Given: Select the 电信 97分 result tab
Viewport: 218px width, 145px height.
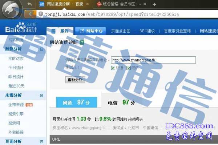Looking at the screenshot, I should [x=121, y=102].
